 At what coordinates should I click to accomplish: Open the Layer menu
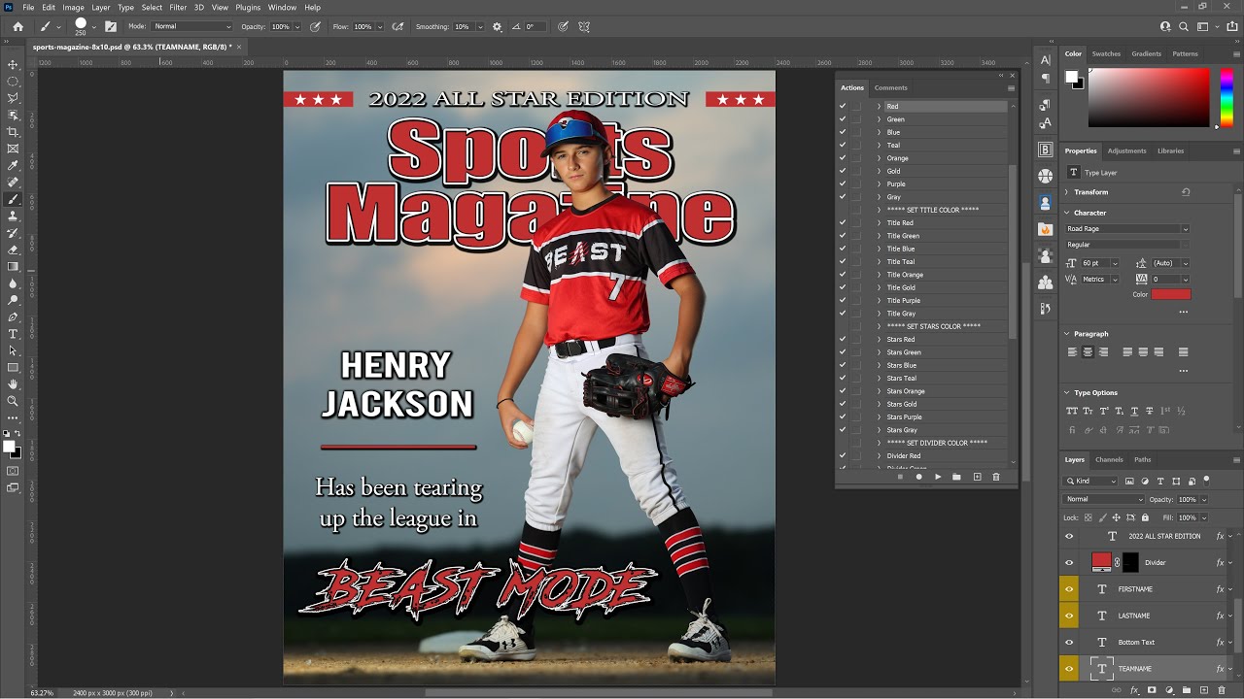(x=101, y=7)
